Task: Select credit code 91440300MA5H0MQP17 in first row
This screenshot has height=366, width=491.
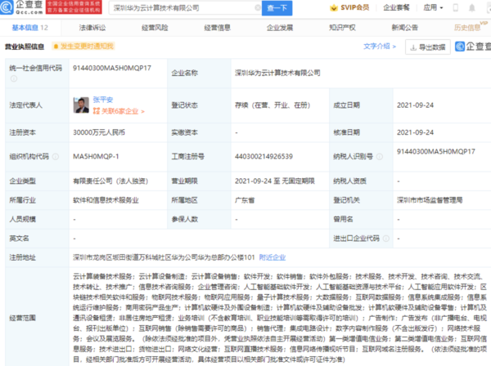Action: (x=112, y=68)
